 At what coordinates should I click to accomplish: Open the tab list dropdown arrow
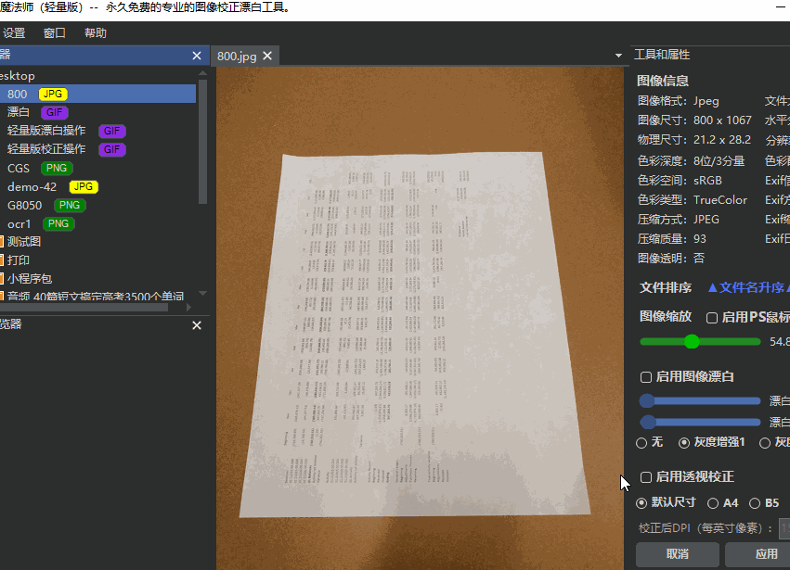[x=617, y=56]
